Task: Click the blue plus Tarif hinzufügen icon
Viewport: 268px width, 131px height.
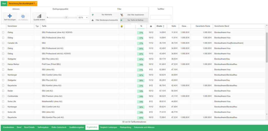Action: click(9, 16)
